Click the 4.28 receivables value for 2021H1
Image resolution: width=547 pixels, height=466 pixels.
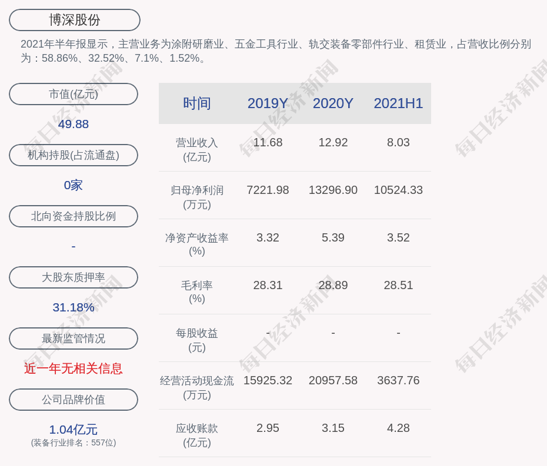[398, 428]
